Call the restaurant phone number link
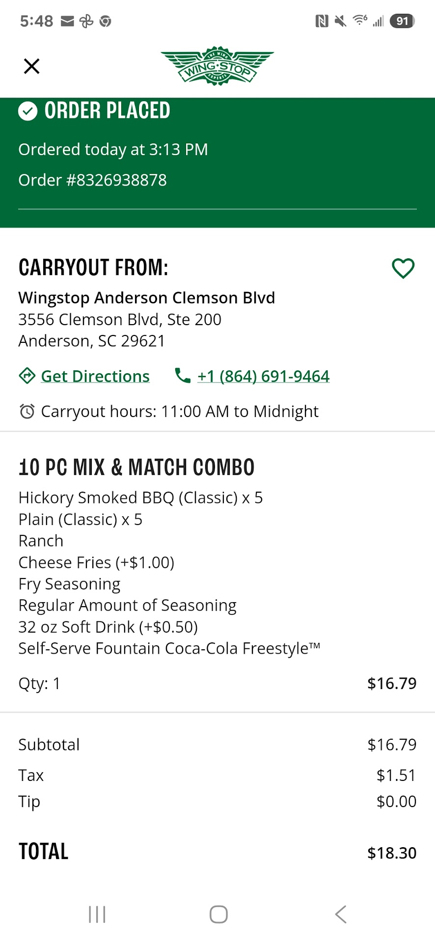The height and width of the screenshot is (943, 435). [x=263, y=376]
